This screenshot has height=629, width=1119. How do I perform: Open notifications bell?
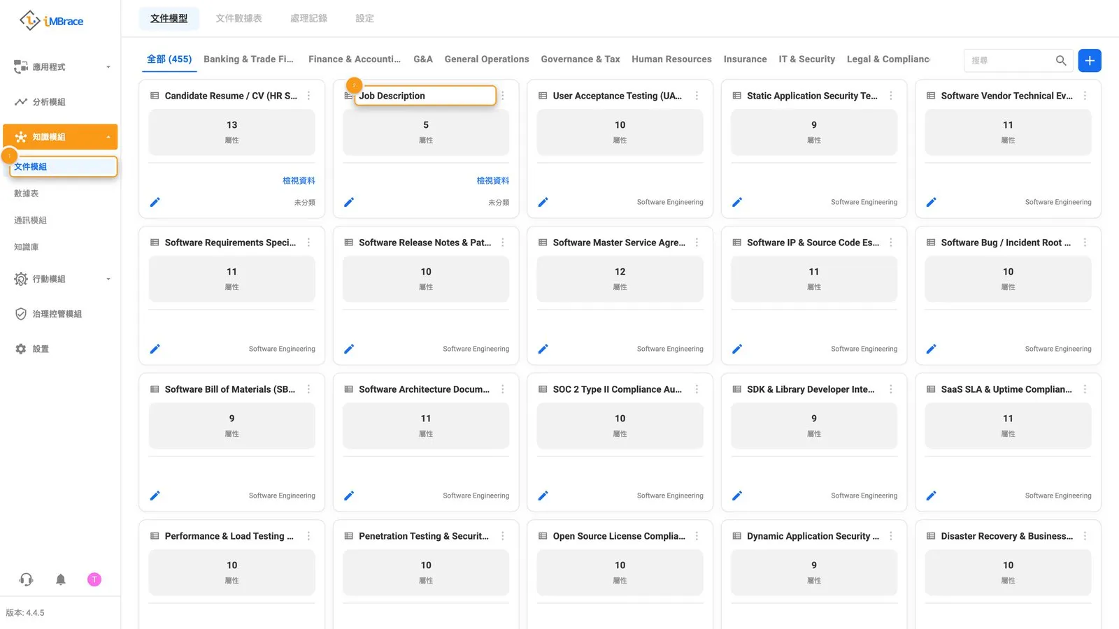tap(61, 579)
